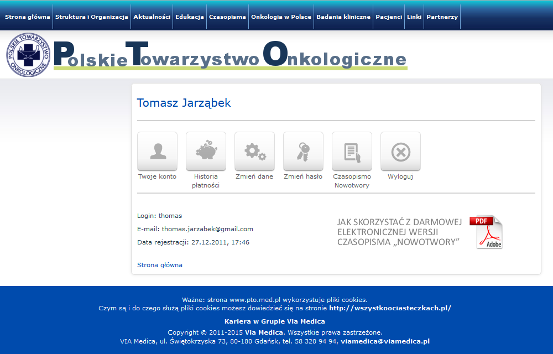Select Linki in the navigation bar
This screenshot has width=553, height=354.
(x=414, y=17)
